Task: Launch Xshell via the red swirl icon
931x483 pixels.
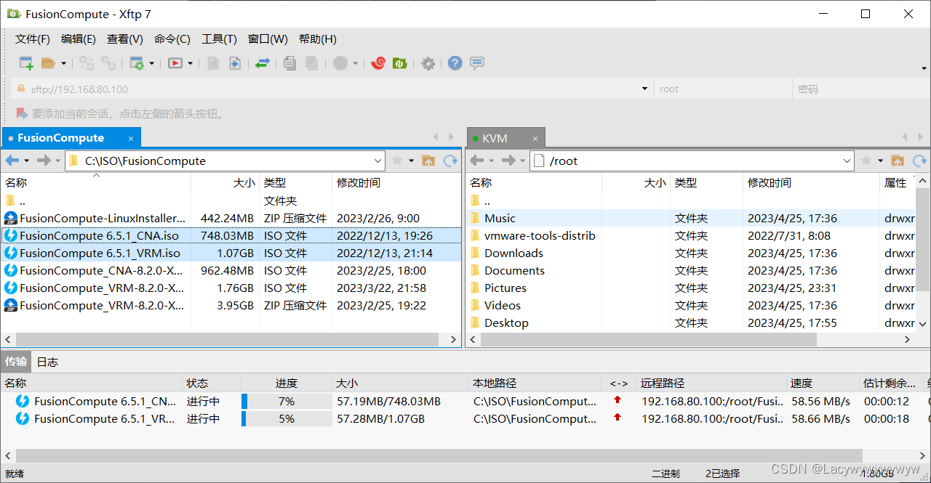Action: (x=377, y=63)
